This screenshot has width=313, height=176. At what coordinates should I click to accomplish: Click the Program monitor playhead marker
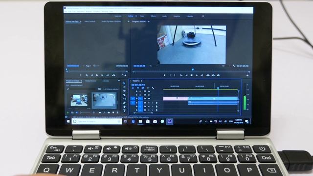(193, 69)
